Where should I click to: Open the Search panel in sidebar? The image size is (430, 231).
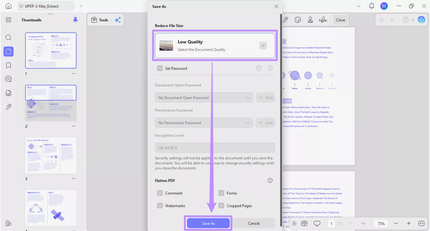[8, 37]
